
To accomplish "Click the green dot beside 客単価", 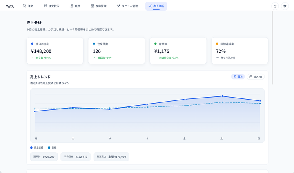I will pos(156,44).
